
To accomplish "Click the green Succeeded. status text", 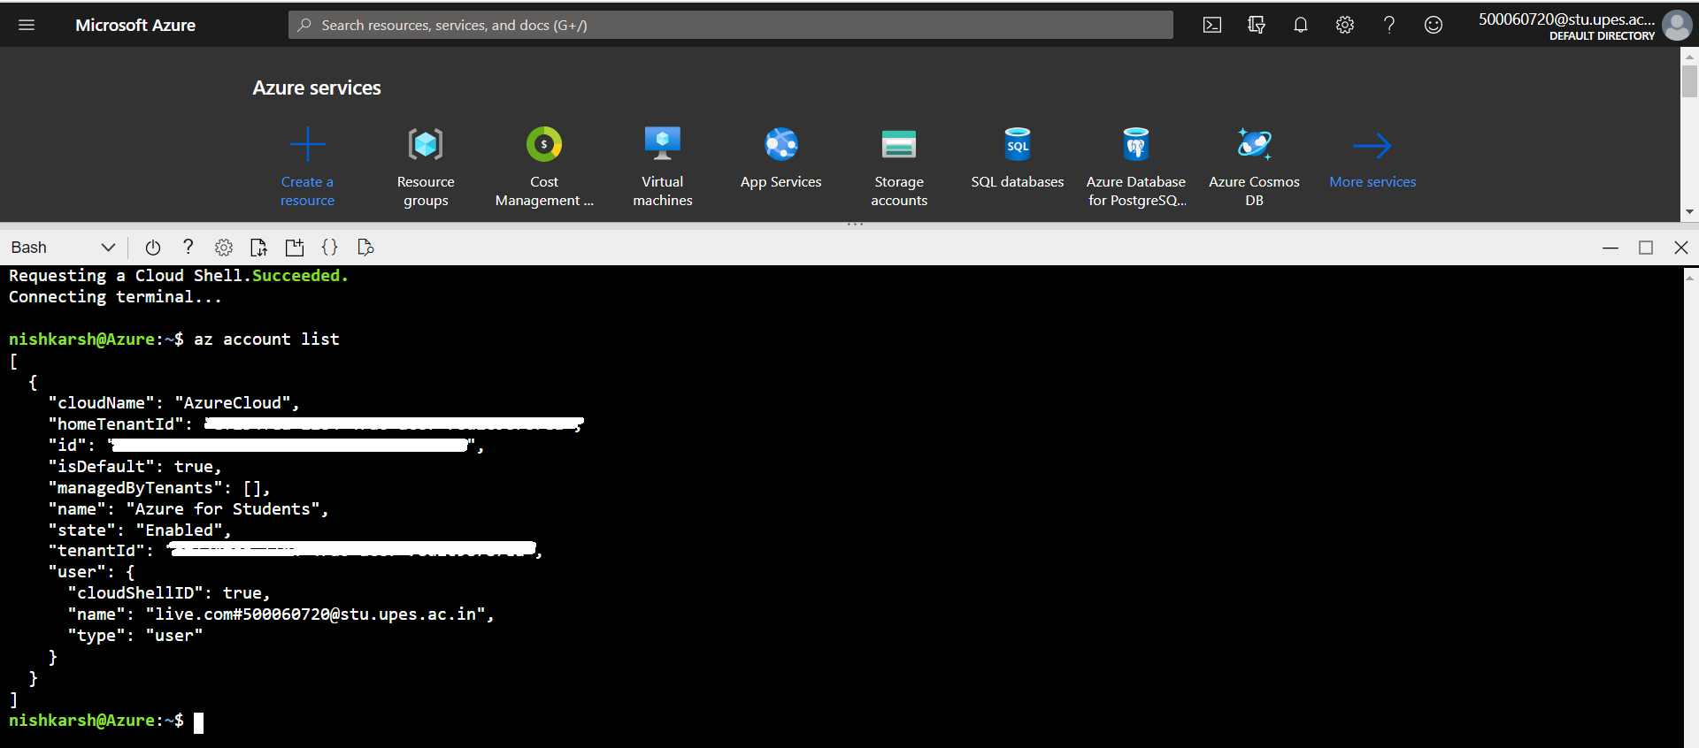I will [x=300, y=276].
